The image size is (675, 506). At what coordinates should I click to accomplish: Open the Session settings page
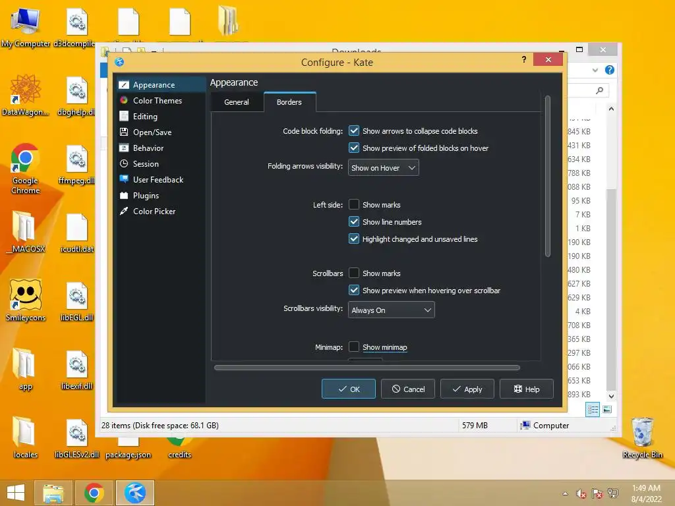(x=161, y=164)
